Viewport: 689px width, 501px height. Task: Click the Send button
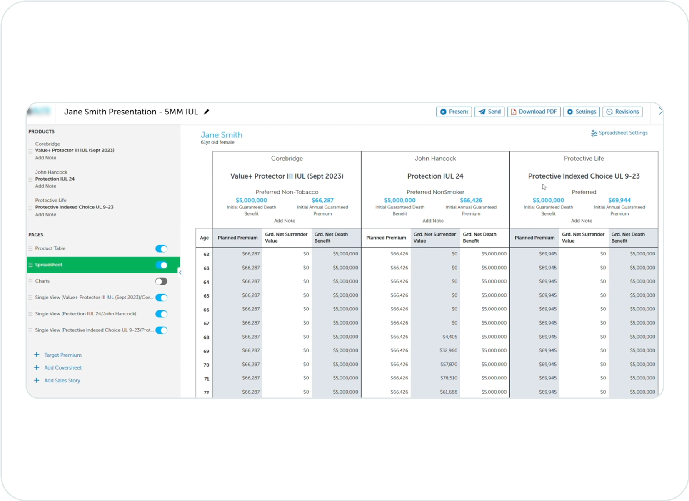(489, 112)
